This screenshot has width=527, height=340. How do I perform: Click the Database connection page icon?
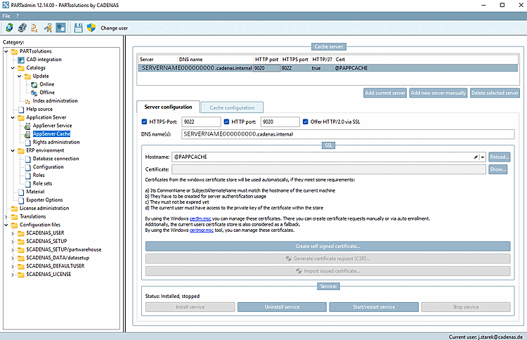pos(28,159)
